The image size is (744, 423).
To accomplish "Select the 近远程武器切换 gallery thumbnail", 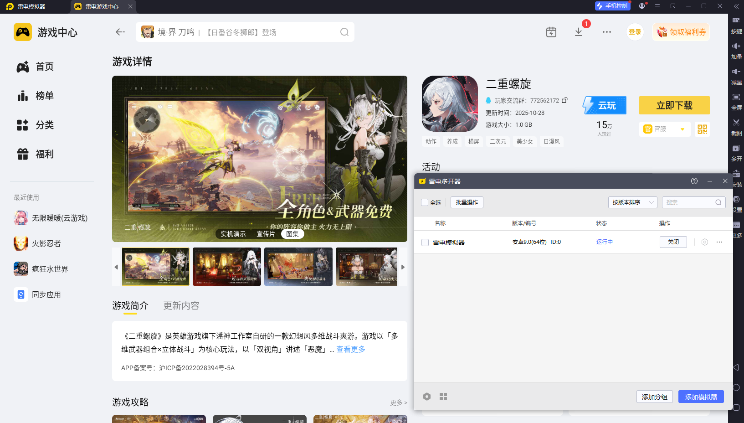I will [x=227, y=267].
